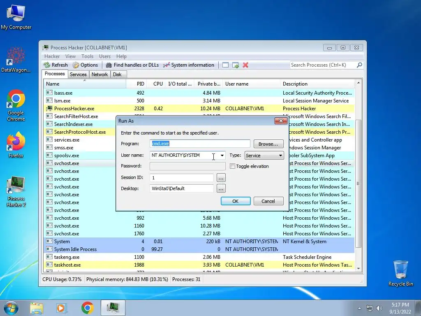This screenshot has width=421, height=316.
Task: Select the spoolsv.exe process
Action: pyautogui.click(x=67, y=155)
